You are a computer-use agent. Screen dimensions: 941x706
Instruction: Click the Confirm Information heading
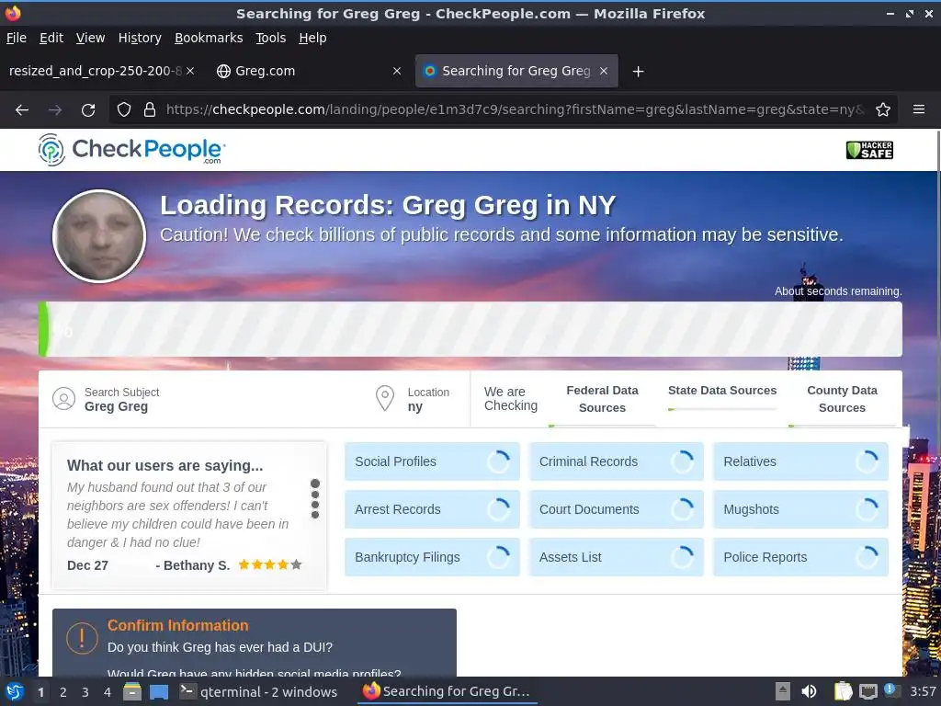point(177,625)
